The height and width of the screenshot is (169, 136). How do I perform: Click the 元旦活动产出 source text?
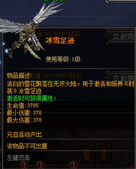(24, 135)
